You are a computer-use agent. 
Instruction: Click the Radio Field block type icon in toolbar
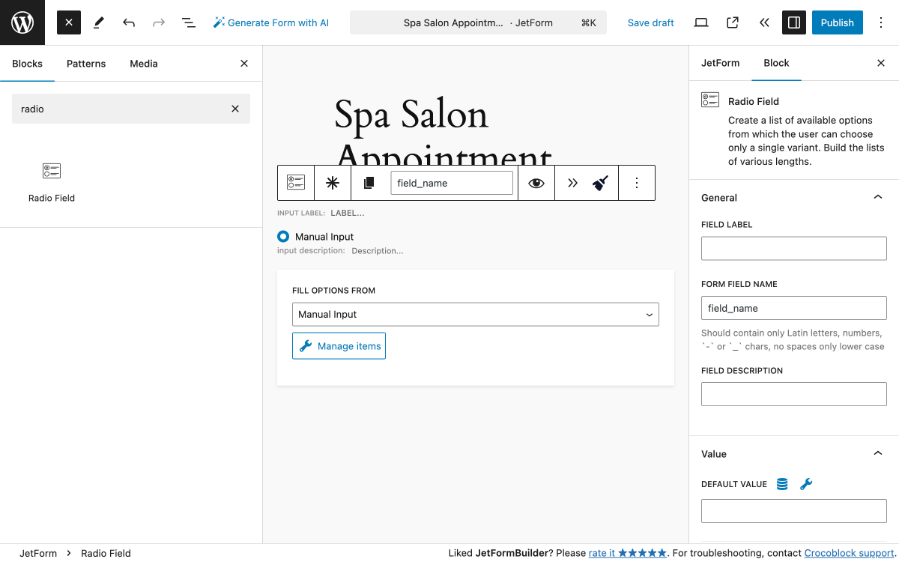tap(296, 183)
